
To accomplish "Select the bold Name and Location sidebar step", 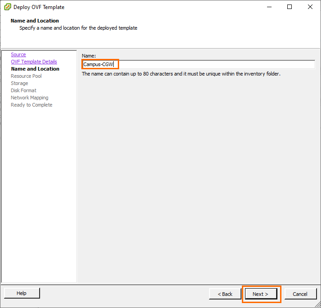I will (x=35, y=69).
